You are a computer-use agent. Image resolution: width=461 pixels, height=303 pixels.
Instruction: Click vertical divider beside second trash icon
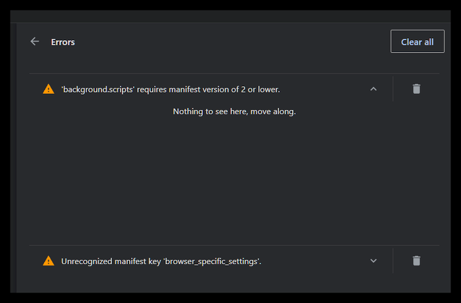pos(393,261)
